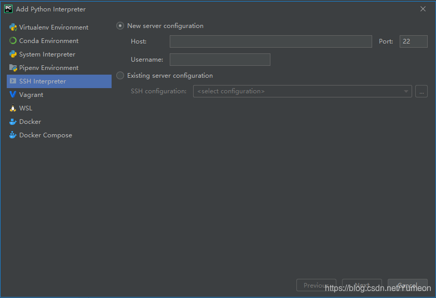This screenshot has height=298, width=436.
Task: Select the Vagrant interpreter type
Action: 59,95
